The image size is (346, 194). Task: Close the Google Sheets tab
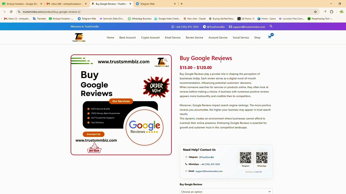[41, 4]
